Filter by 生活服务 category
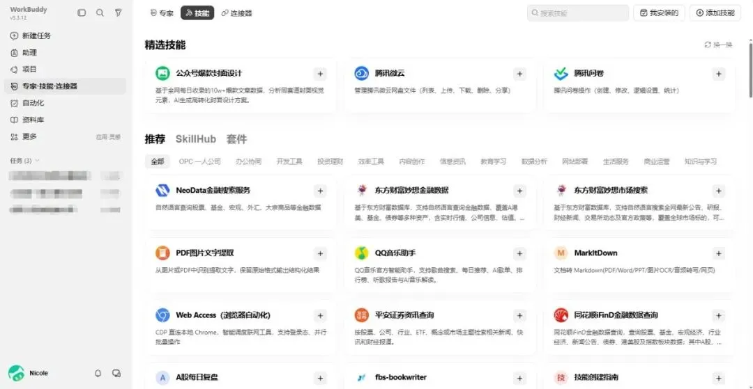Image resolution: width=753 pixels, height=389 pixels. point(616,161)
